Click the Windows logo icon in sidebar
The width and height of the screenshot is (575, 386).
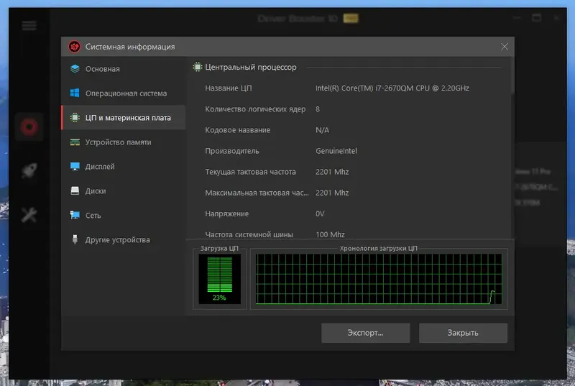(x=75, y=93)
